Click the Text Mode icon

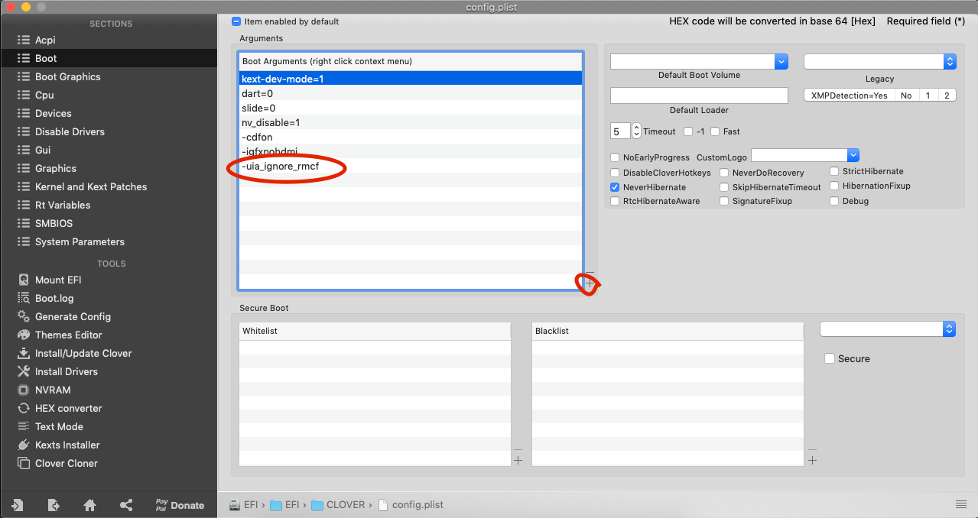tap(24, 426)
